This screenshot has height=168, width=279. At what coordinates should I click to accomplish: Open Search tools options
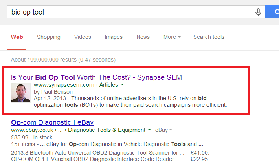(209, 37)
